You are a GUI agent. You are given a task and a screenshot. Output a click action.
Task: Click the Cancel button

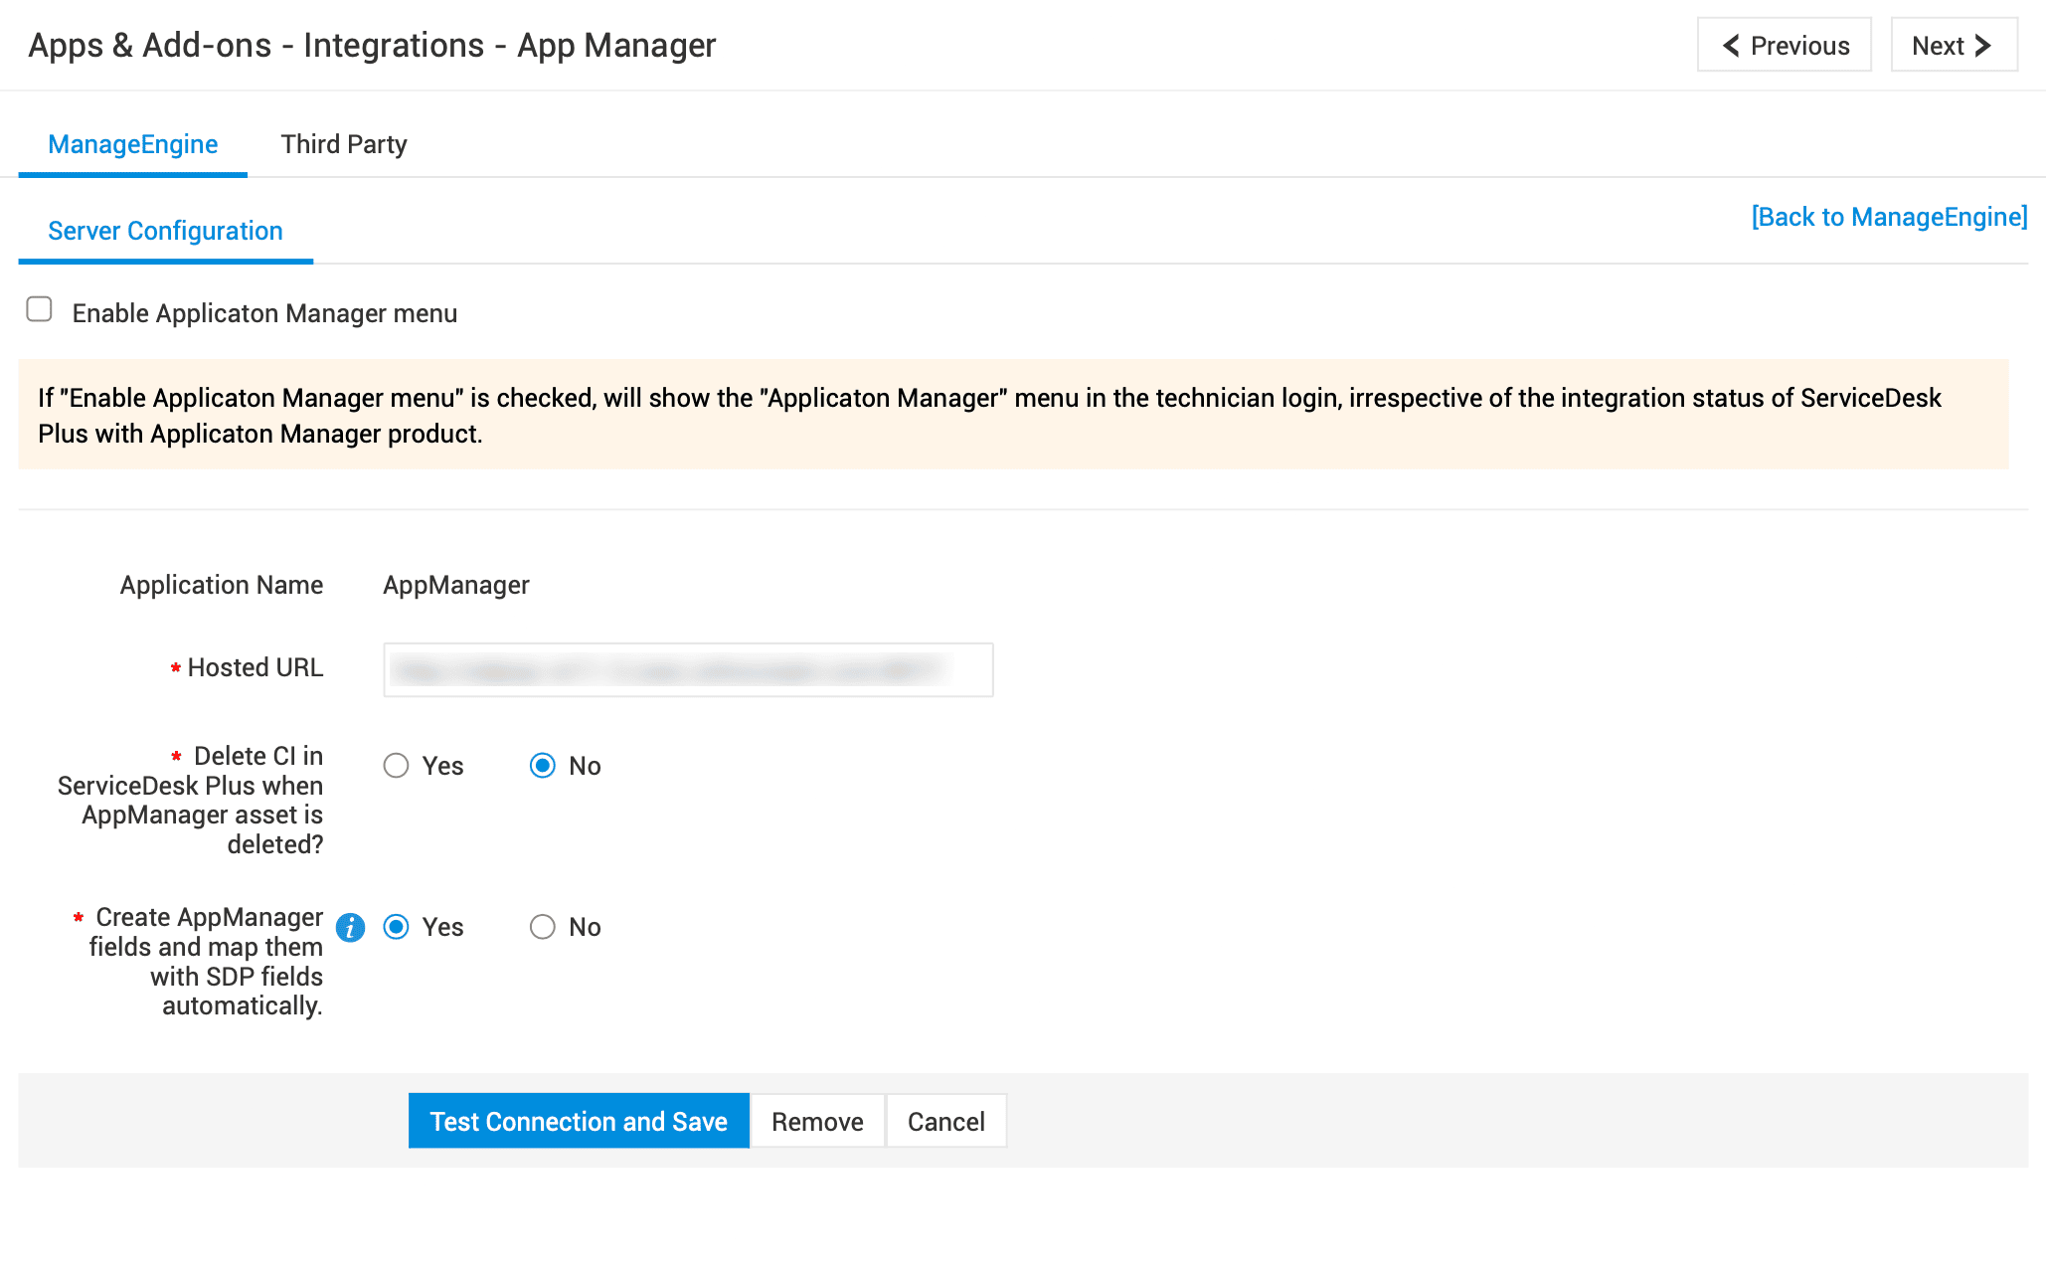tap(945, 1122)
